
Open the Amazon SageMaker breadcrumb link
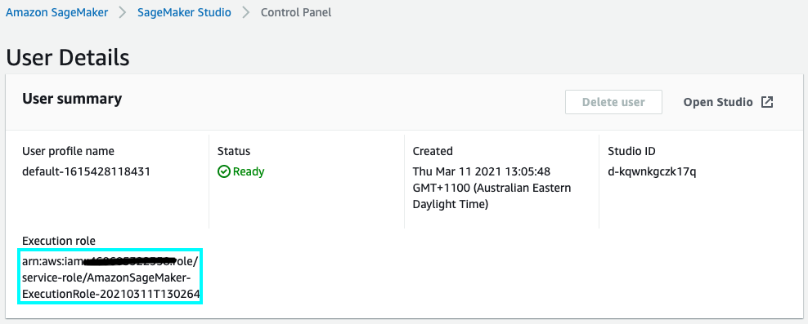click(x=56, y=12)
